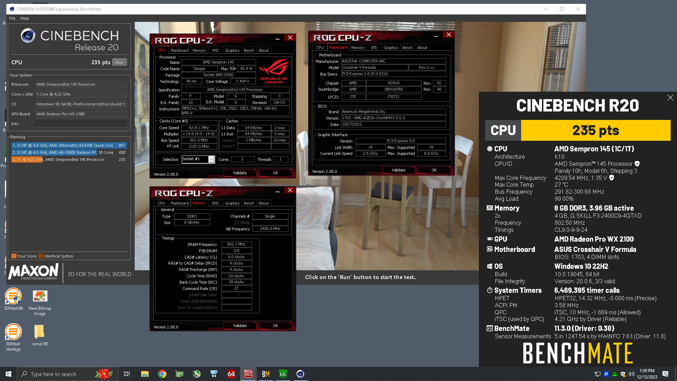Click the NB Frequency value 2408.0 MHz
The height and width of the screenshot is (381, 677).
(x=270, y=229)
